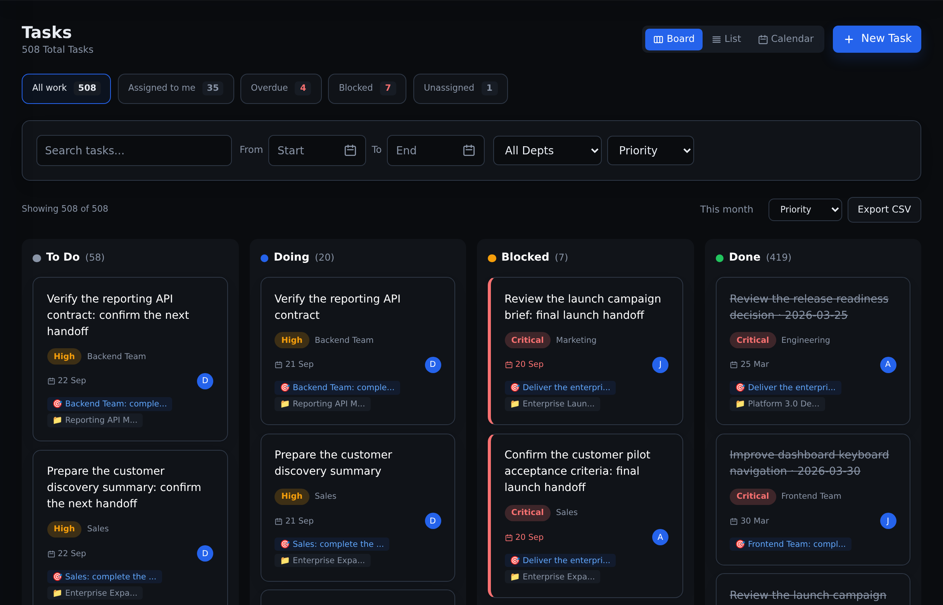Click High badge on Doing Sales card
943x605 pixels.
292,496
